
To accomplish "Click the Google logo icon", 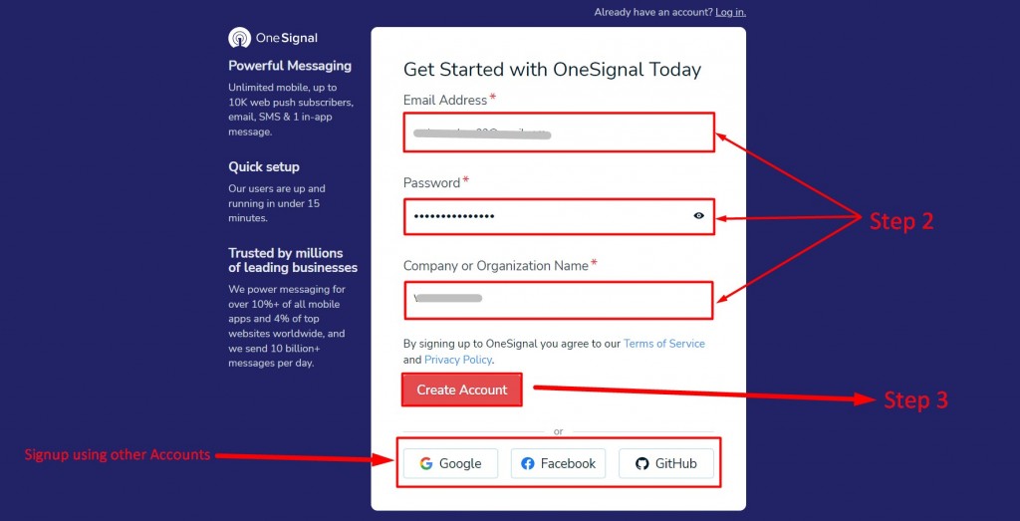I will [x=426, y=464].
